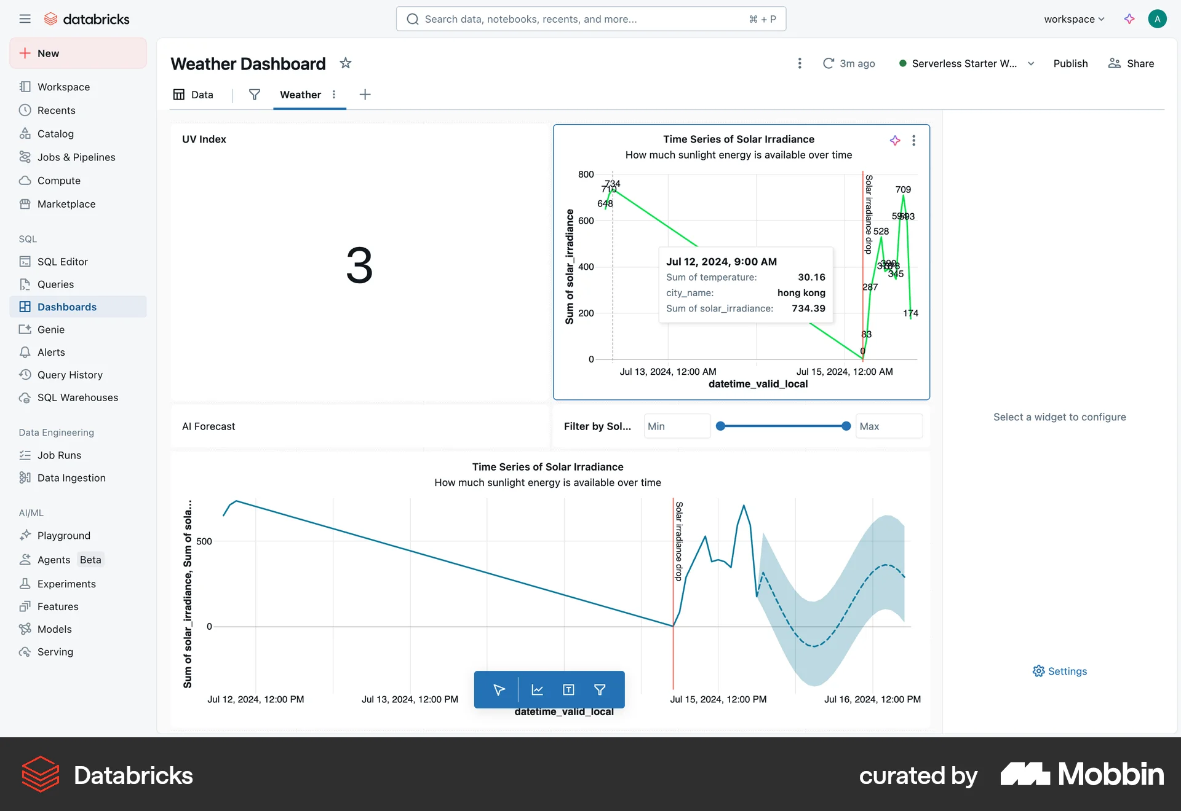This screenshot has height=811, width=1181.
Task: Expand the Serverless Starter Warehouse dropdown
Action: (x=1031, y=63)
